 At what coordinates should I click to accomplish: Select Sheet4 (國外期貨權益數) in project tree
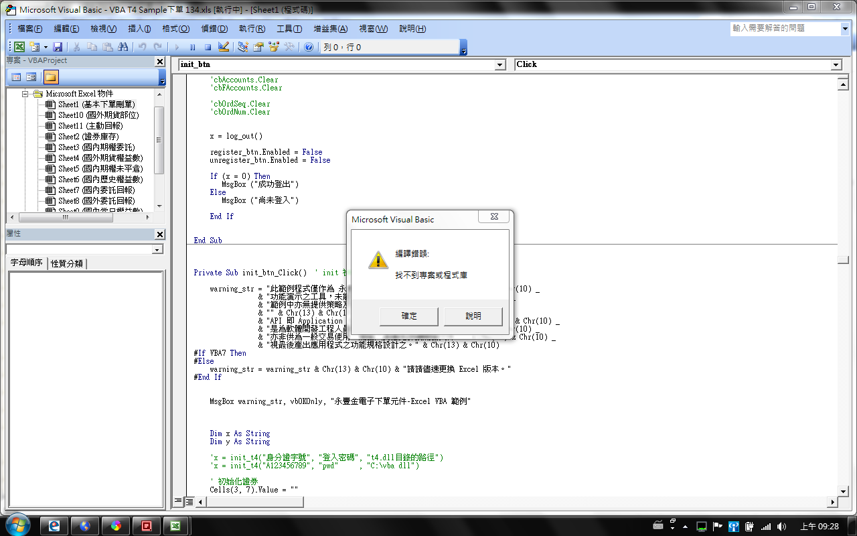click(x=100, y=158)
